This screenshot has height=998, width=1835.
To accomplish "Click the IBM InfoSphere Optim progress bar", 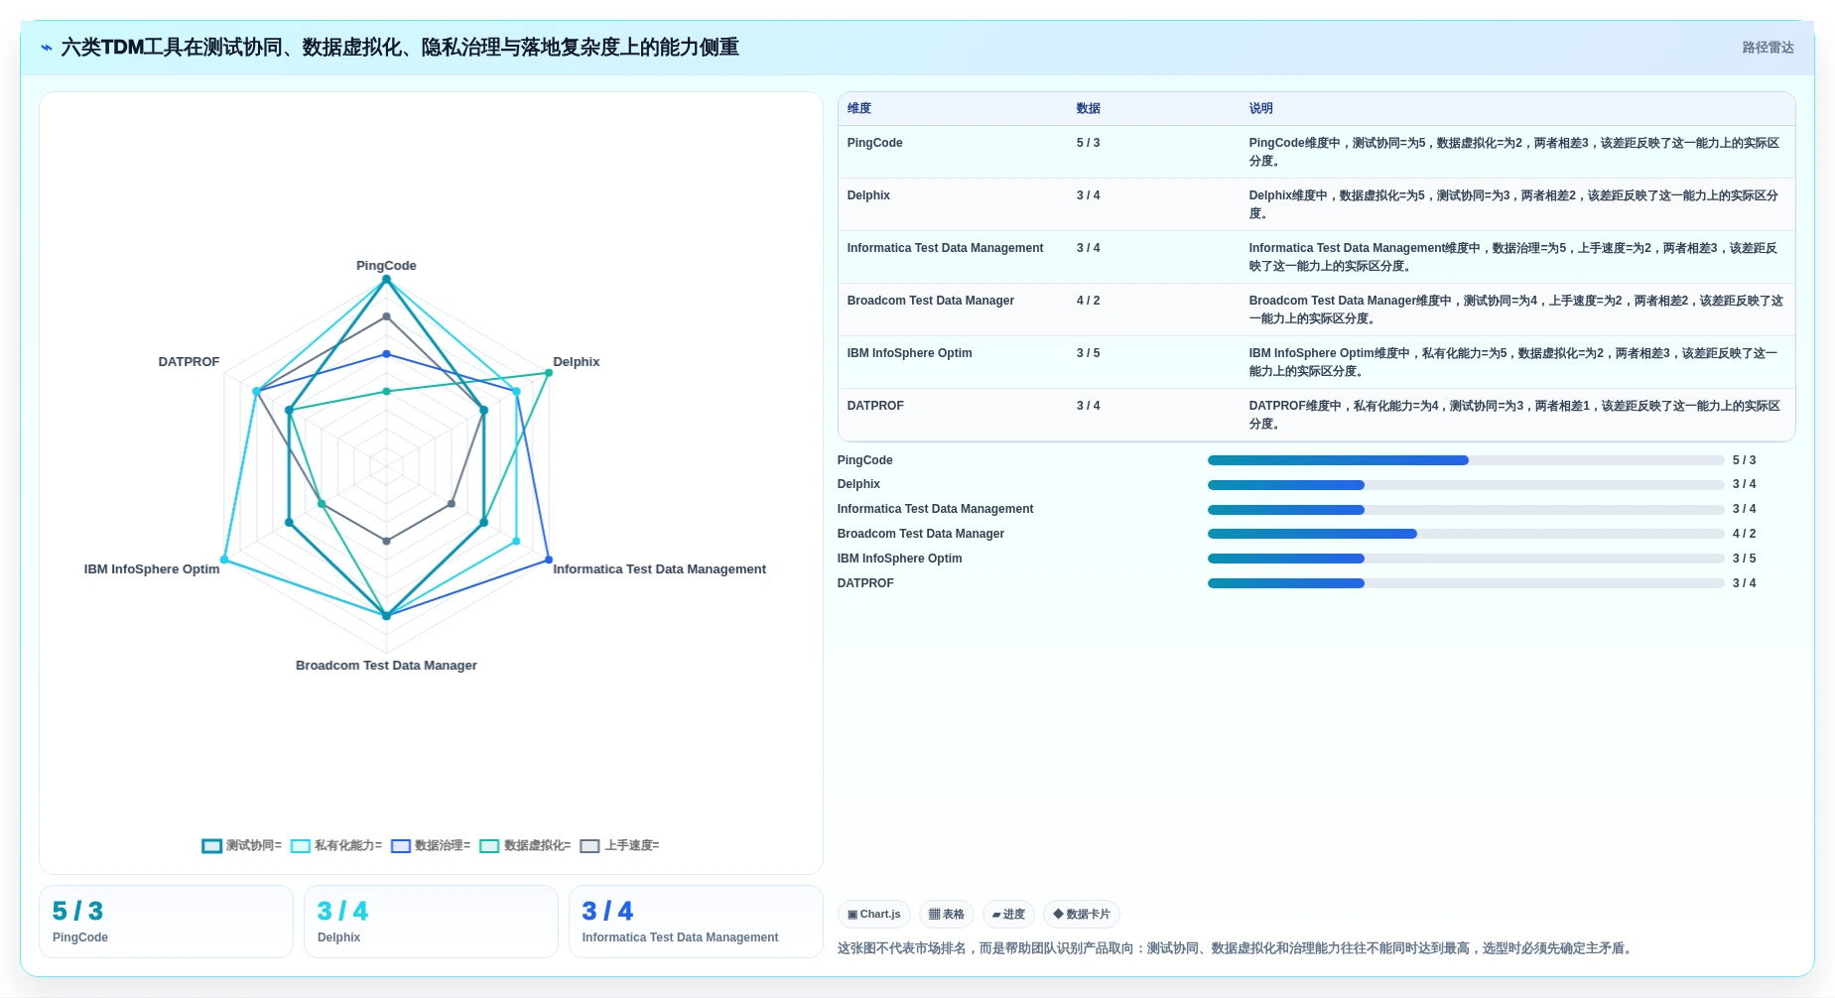I will (1466, 559).
